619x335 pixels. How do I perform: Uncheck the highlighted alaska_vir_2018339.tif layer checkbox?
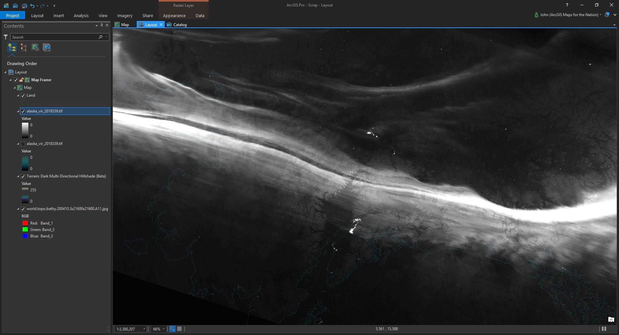pyautogui.click(x=23, y=111)
